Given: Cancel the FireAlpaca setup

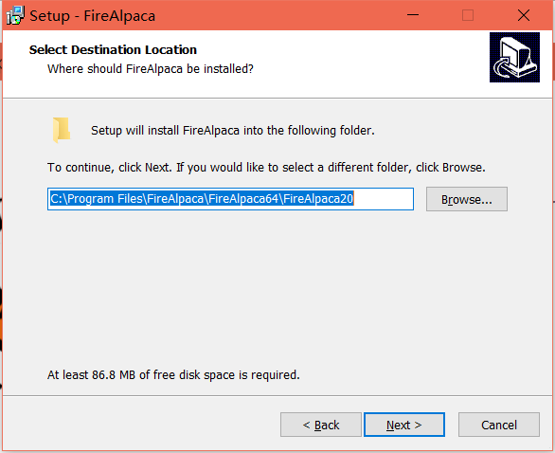Looking at the screenshot, I should tap(499, 425).
